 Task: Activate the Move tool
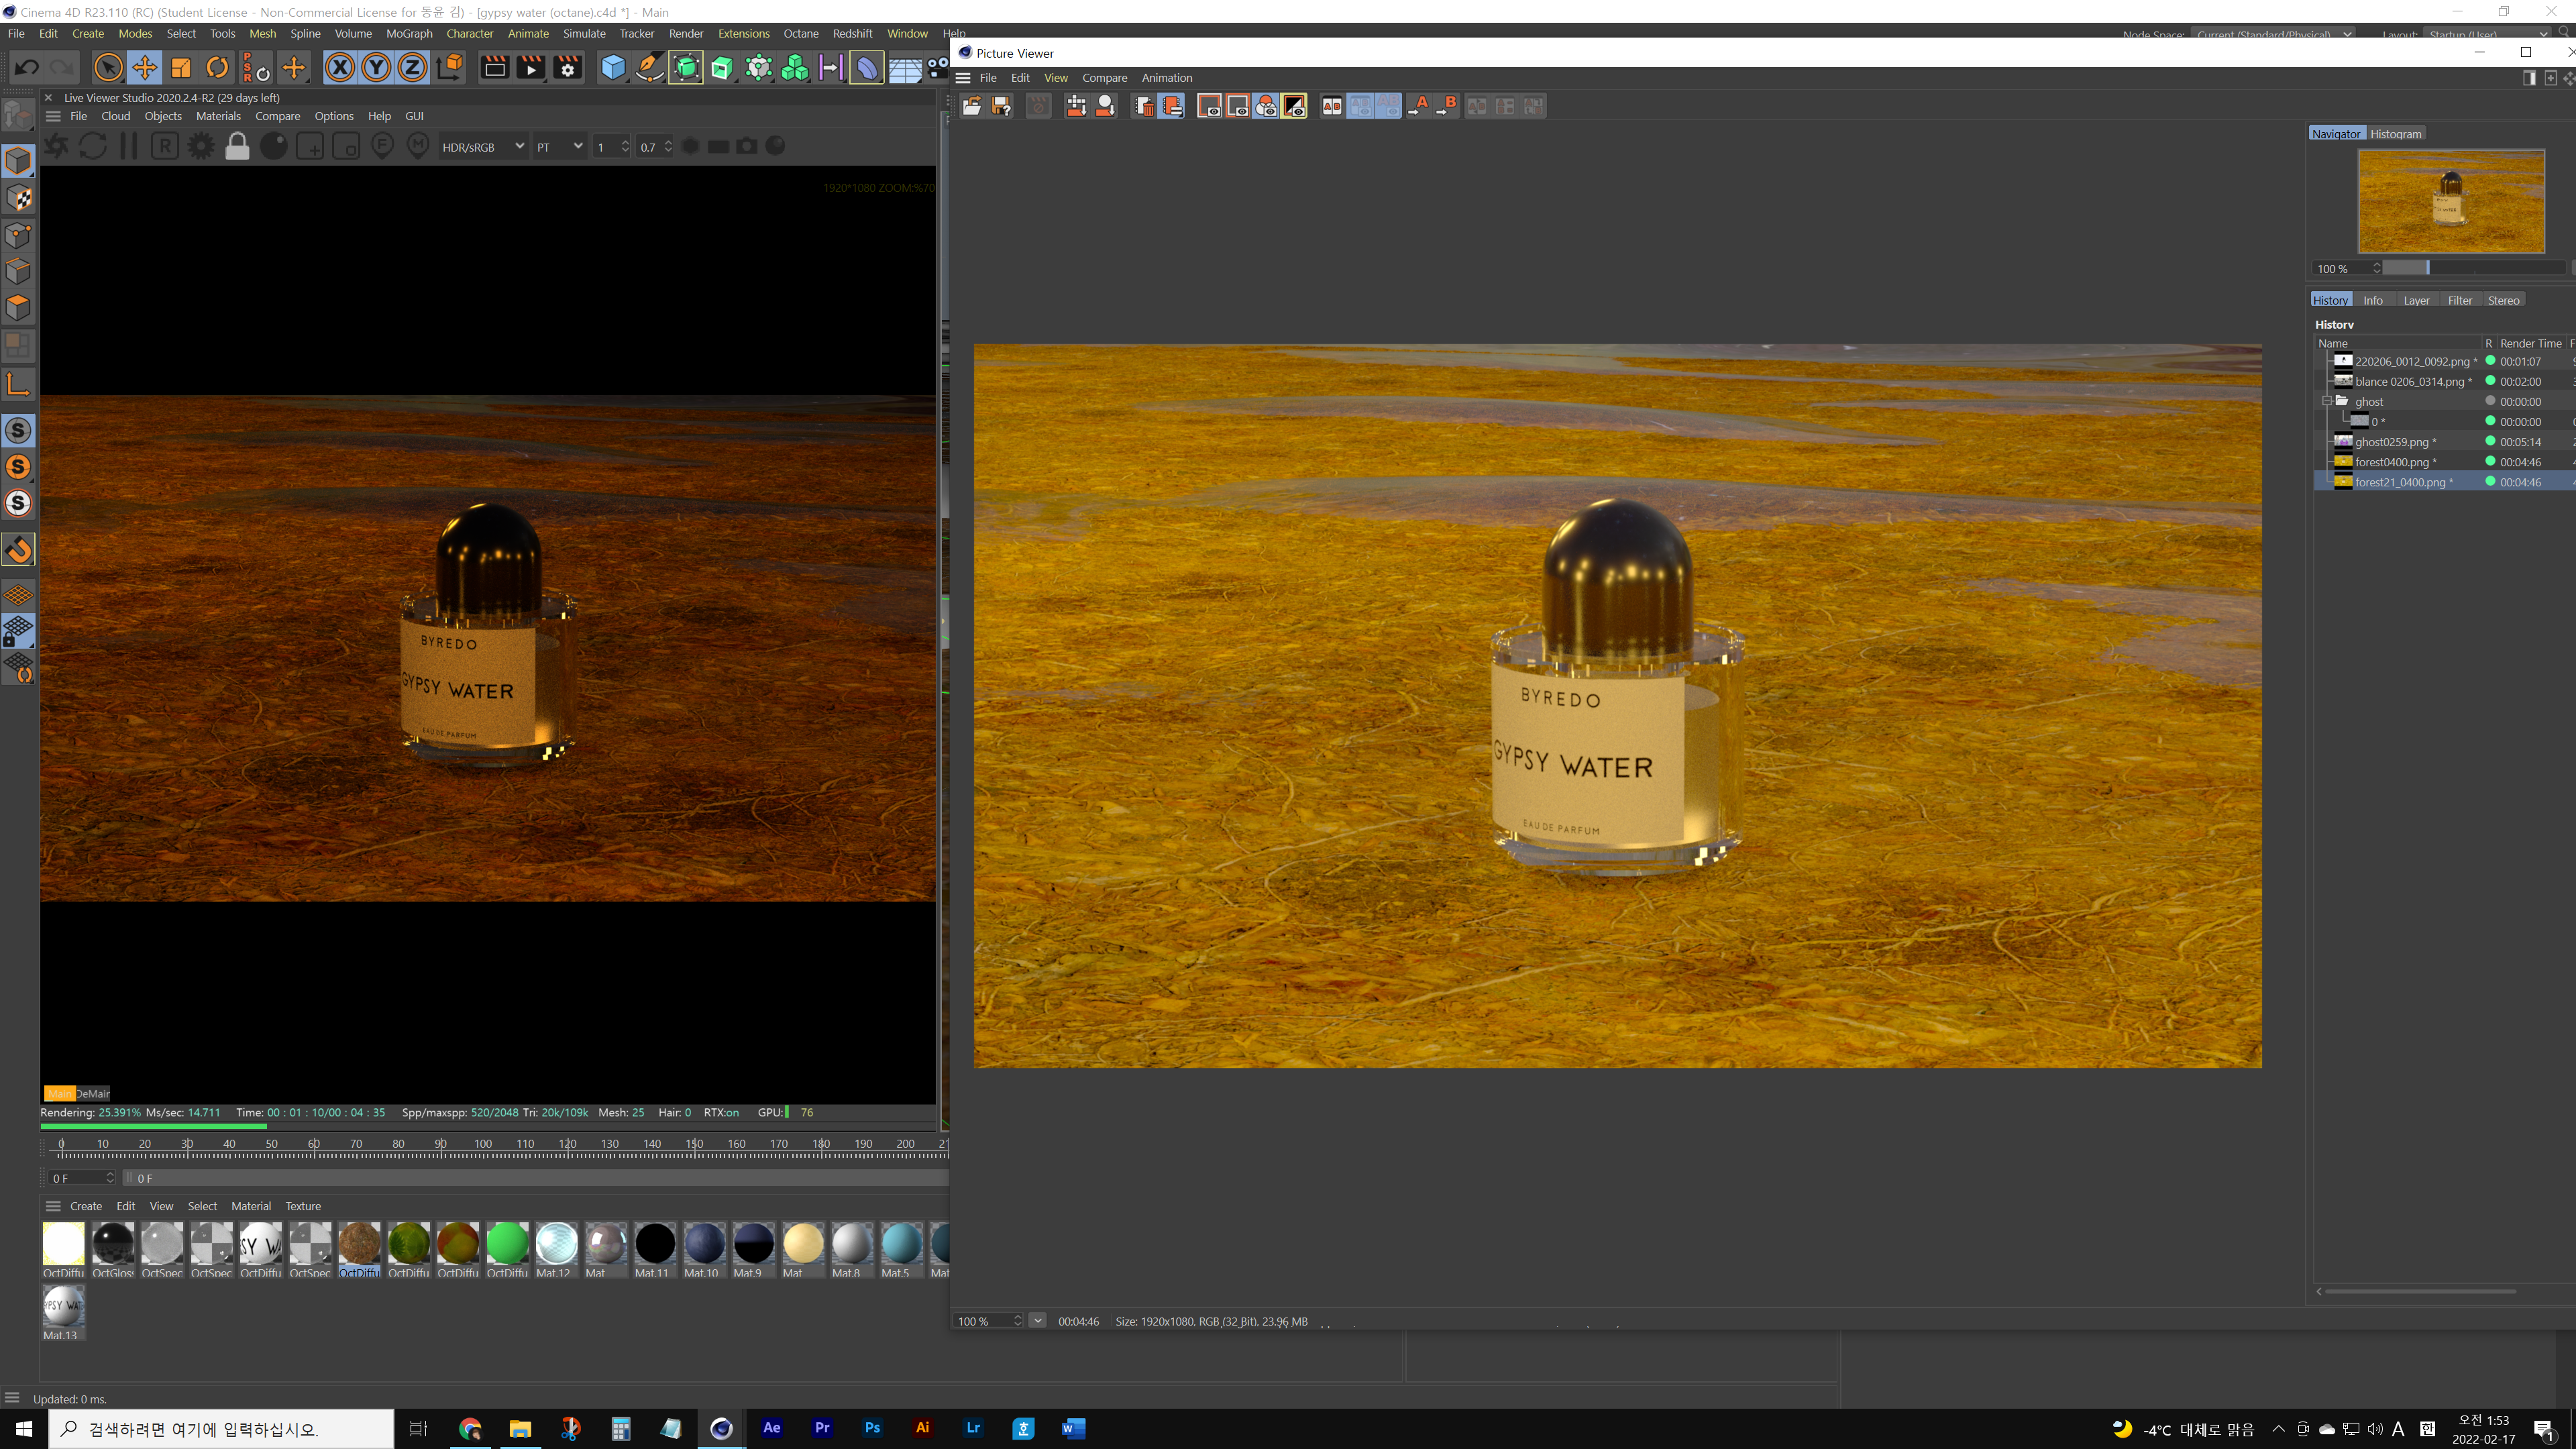click(x=145, y=68)
